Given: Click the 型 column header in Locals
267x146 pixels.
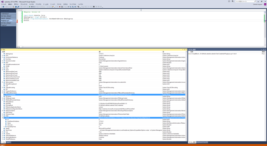Looking at the screenshot, I should coord(174,52).
